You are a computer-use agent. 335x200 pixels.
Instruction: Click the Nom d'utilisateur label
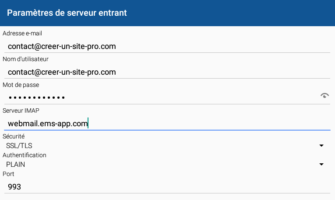(25, 59)
